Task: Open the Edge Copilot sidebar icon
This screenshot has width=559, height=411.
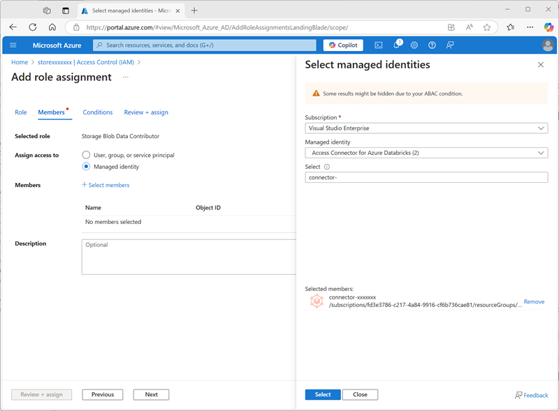Action: pos(549,27)
